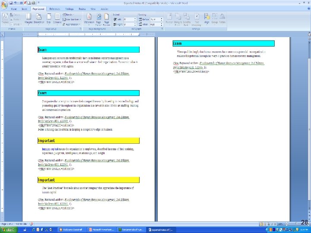Click the word count in the status bar
Screen dimensions: 311x233
[x=21, y=224]
